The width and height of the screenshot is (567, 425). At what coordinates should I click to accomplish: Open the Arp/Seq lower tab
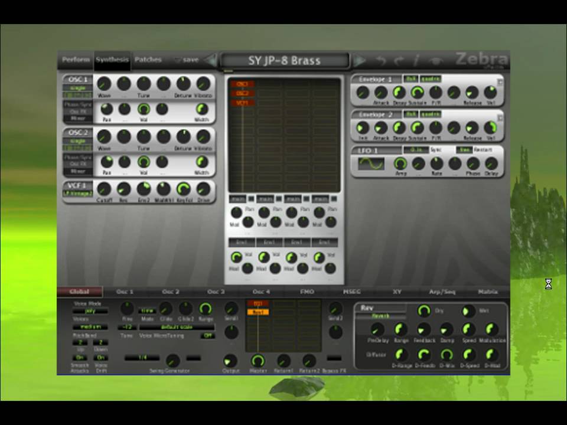point(442,292)
